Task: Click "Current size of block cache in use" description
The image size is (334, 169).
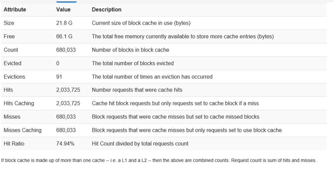Action: click(x=141, y=23)
